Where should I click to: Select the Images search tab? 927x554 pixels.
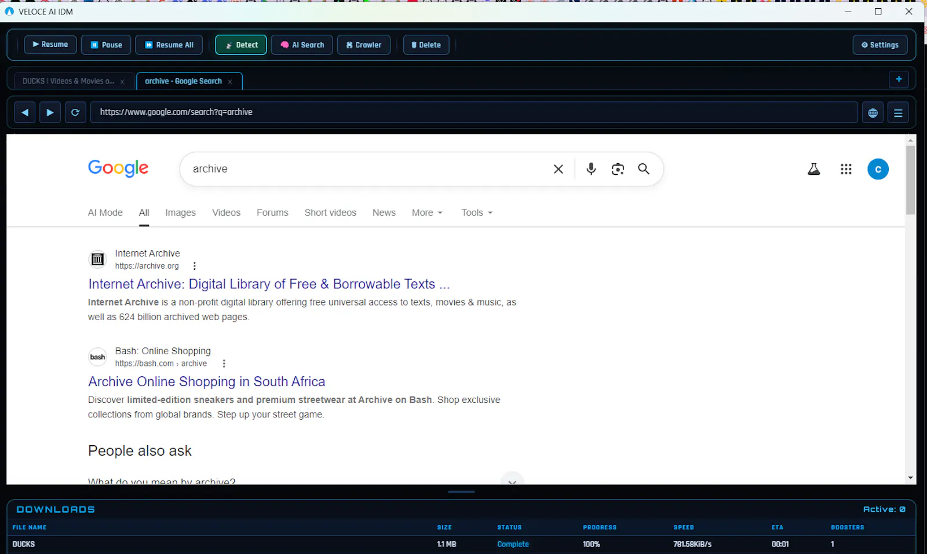pos(180,213)
